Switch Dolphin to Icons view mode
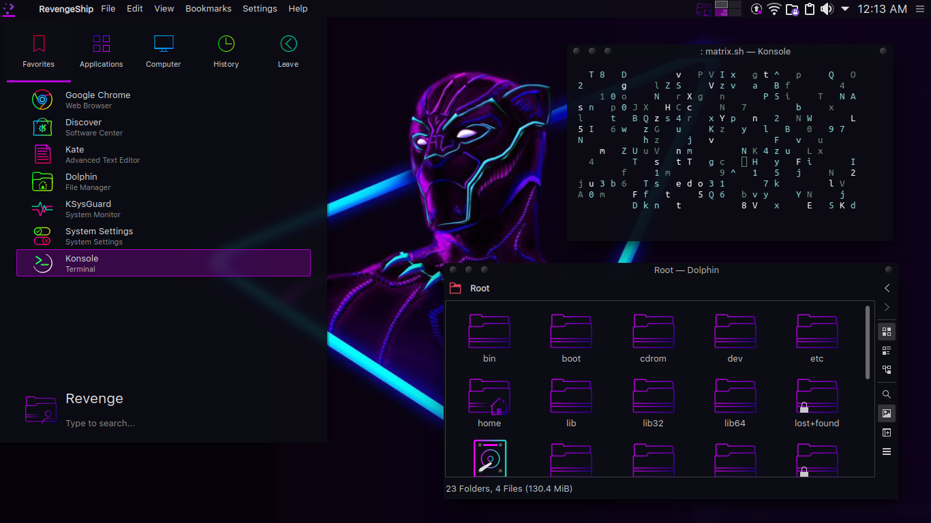The image size is (931, 523). (x=887, y=332)
